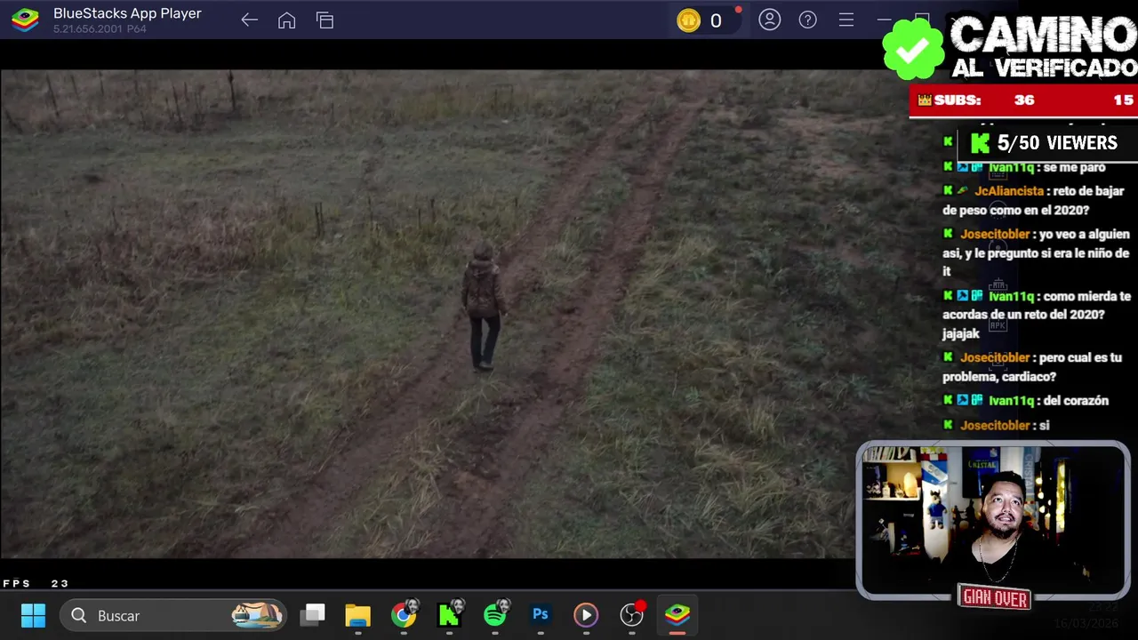The image size is (1138, 640).
Task: Open File Explorer from taskbar
Action: 357,615
